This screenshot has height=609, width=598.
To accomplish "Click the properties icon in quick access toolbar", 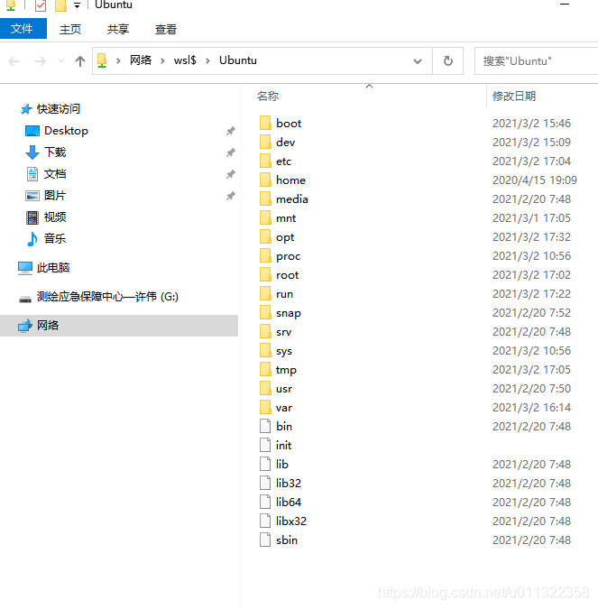I will [41, 5].
